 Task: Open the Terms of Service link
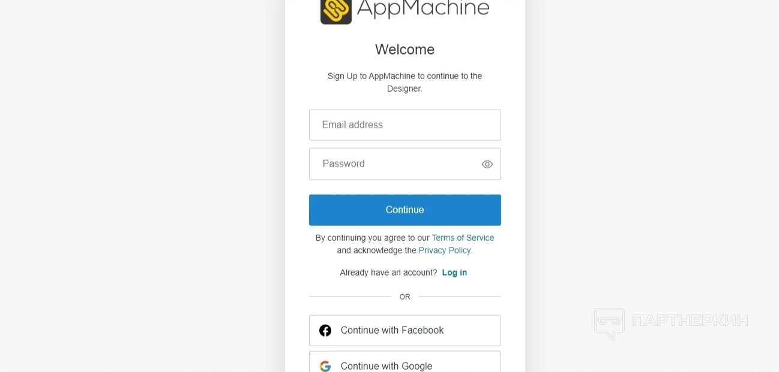click(463, 238)
